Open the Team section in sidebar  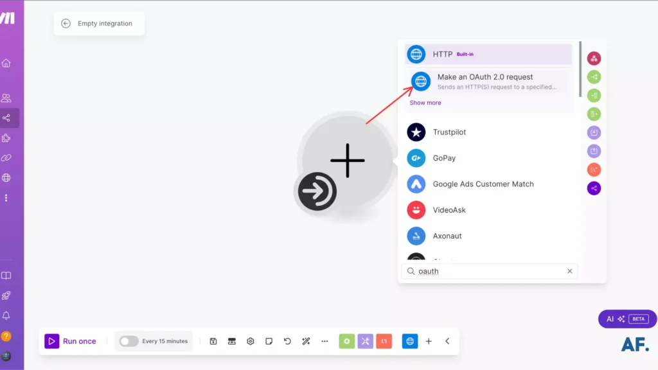pyautogui.click(x=6, y=98)
